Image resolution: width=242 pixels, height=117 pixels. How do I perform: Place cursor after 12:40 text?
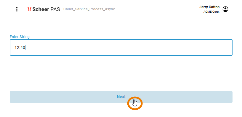pyautogui.click(x=25, y=48)
